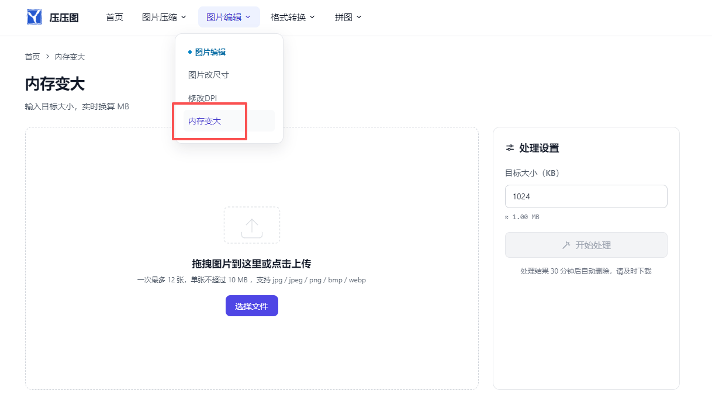Click the 处理结果 30 分钟后自动删除 notice

(x=586, y=271)
